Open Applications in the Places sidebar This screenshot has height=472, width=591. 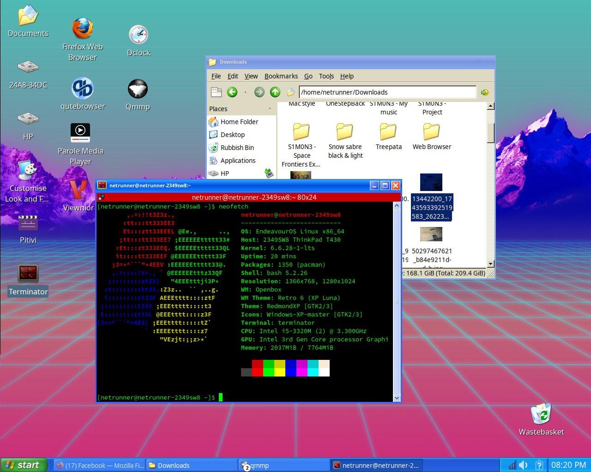(238, 160)
